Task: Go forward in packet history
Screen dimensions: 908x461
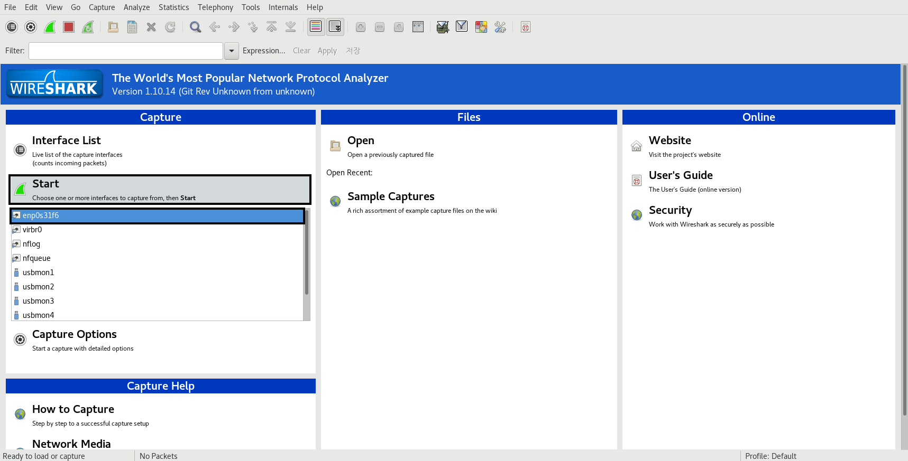Action: [x=234, y=27]
